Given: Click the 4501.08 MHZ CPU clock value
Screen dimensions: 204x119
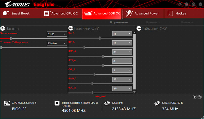Looking at the screenshot, I should tap(74, 111).
